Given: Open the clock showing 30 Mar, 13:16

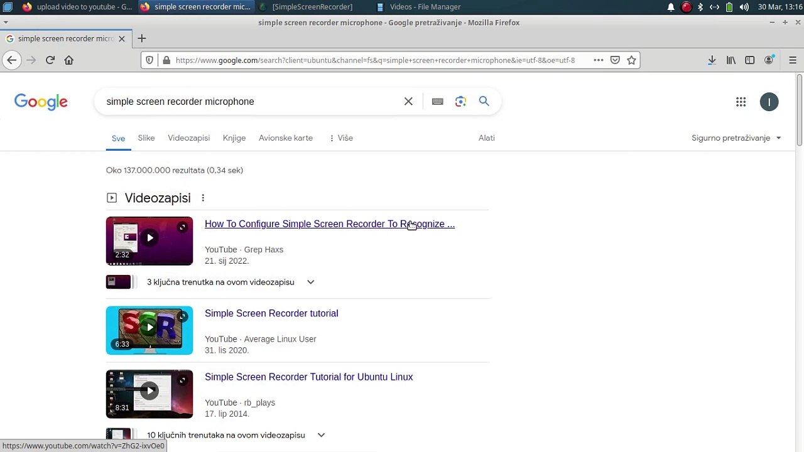Looking at the screenshot, I should [780, 7].
